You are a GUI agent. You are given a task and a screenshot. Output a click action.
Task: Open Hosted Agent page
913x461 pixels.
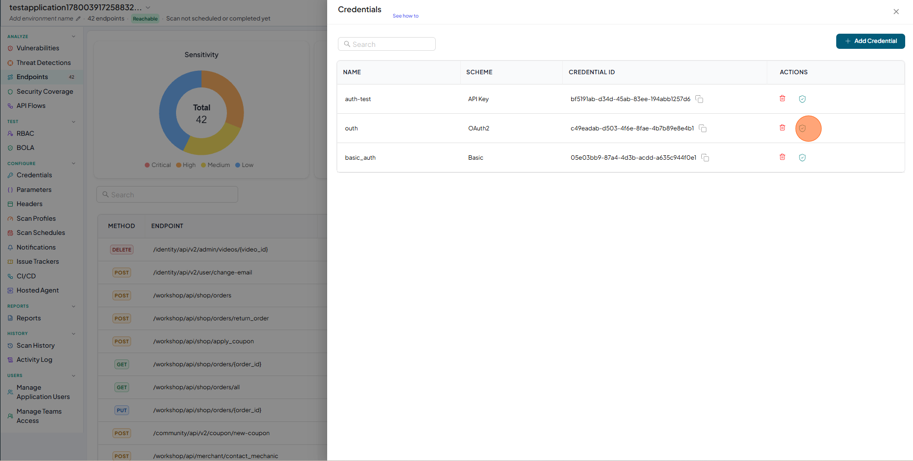38,291
